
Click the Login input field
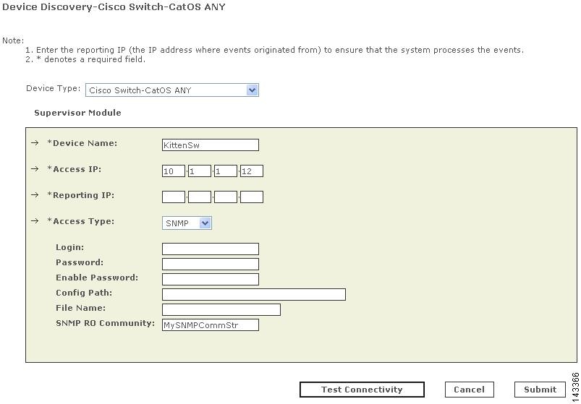pos(210,249)
